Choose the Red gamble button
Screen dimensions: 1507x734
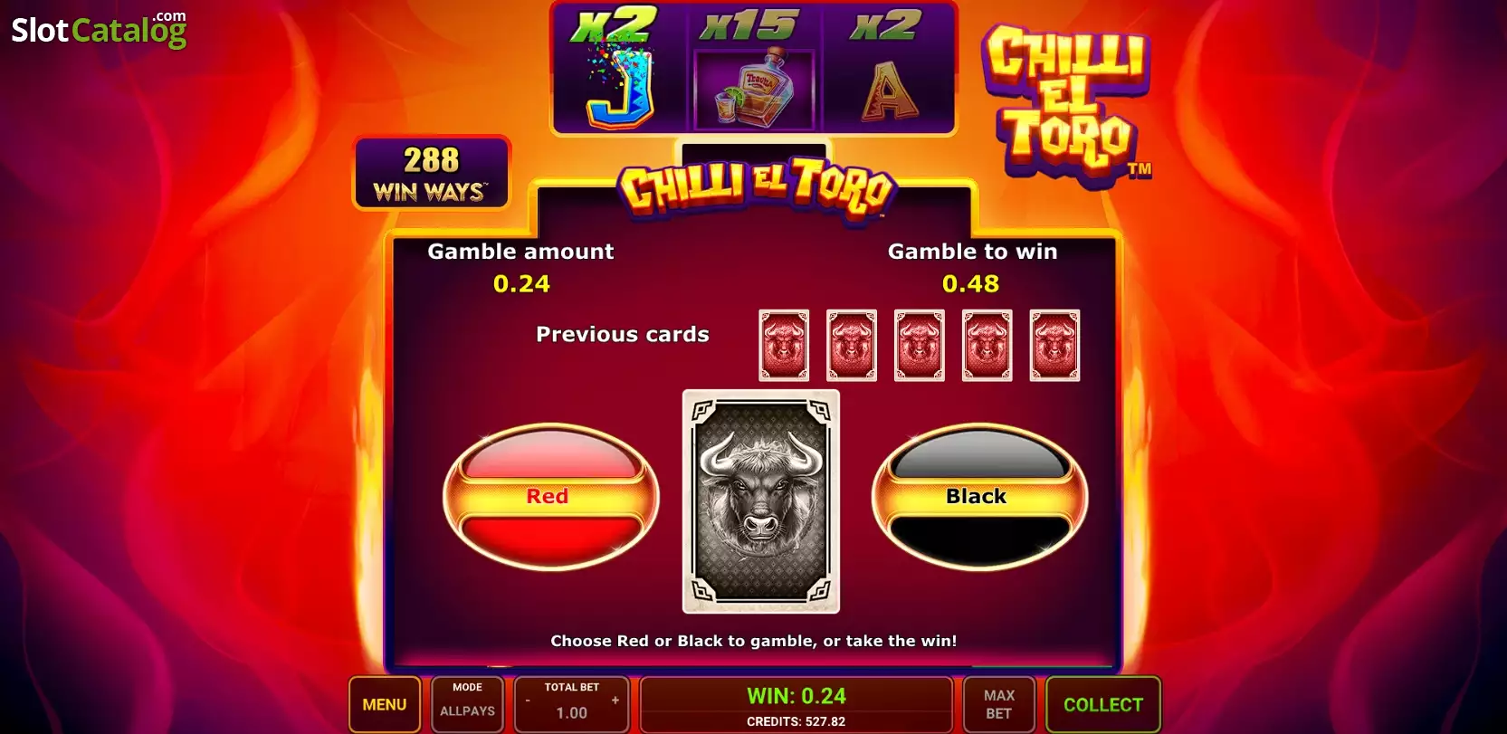[550, 497]
